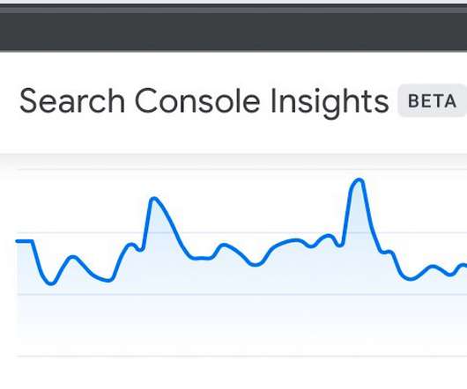Click the bottom axis line of the chart

(x=241, y=356)
